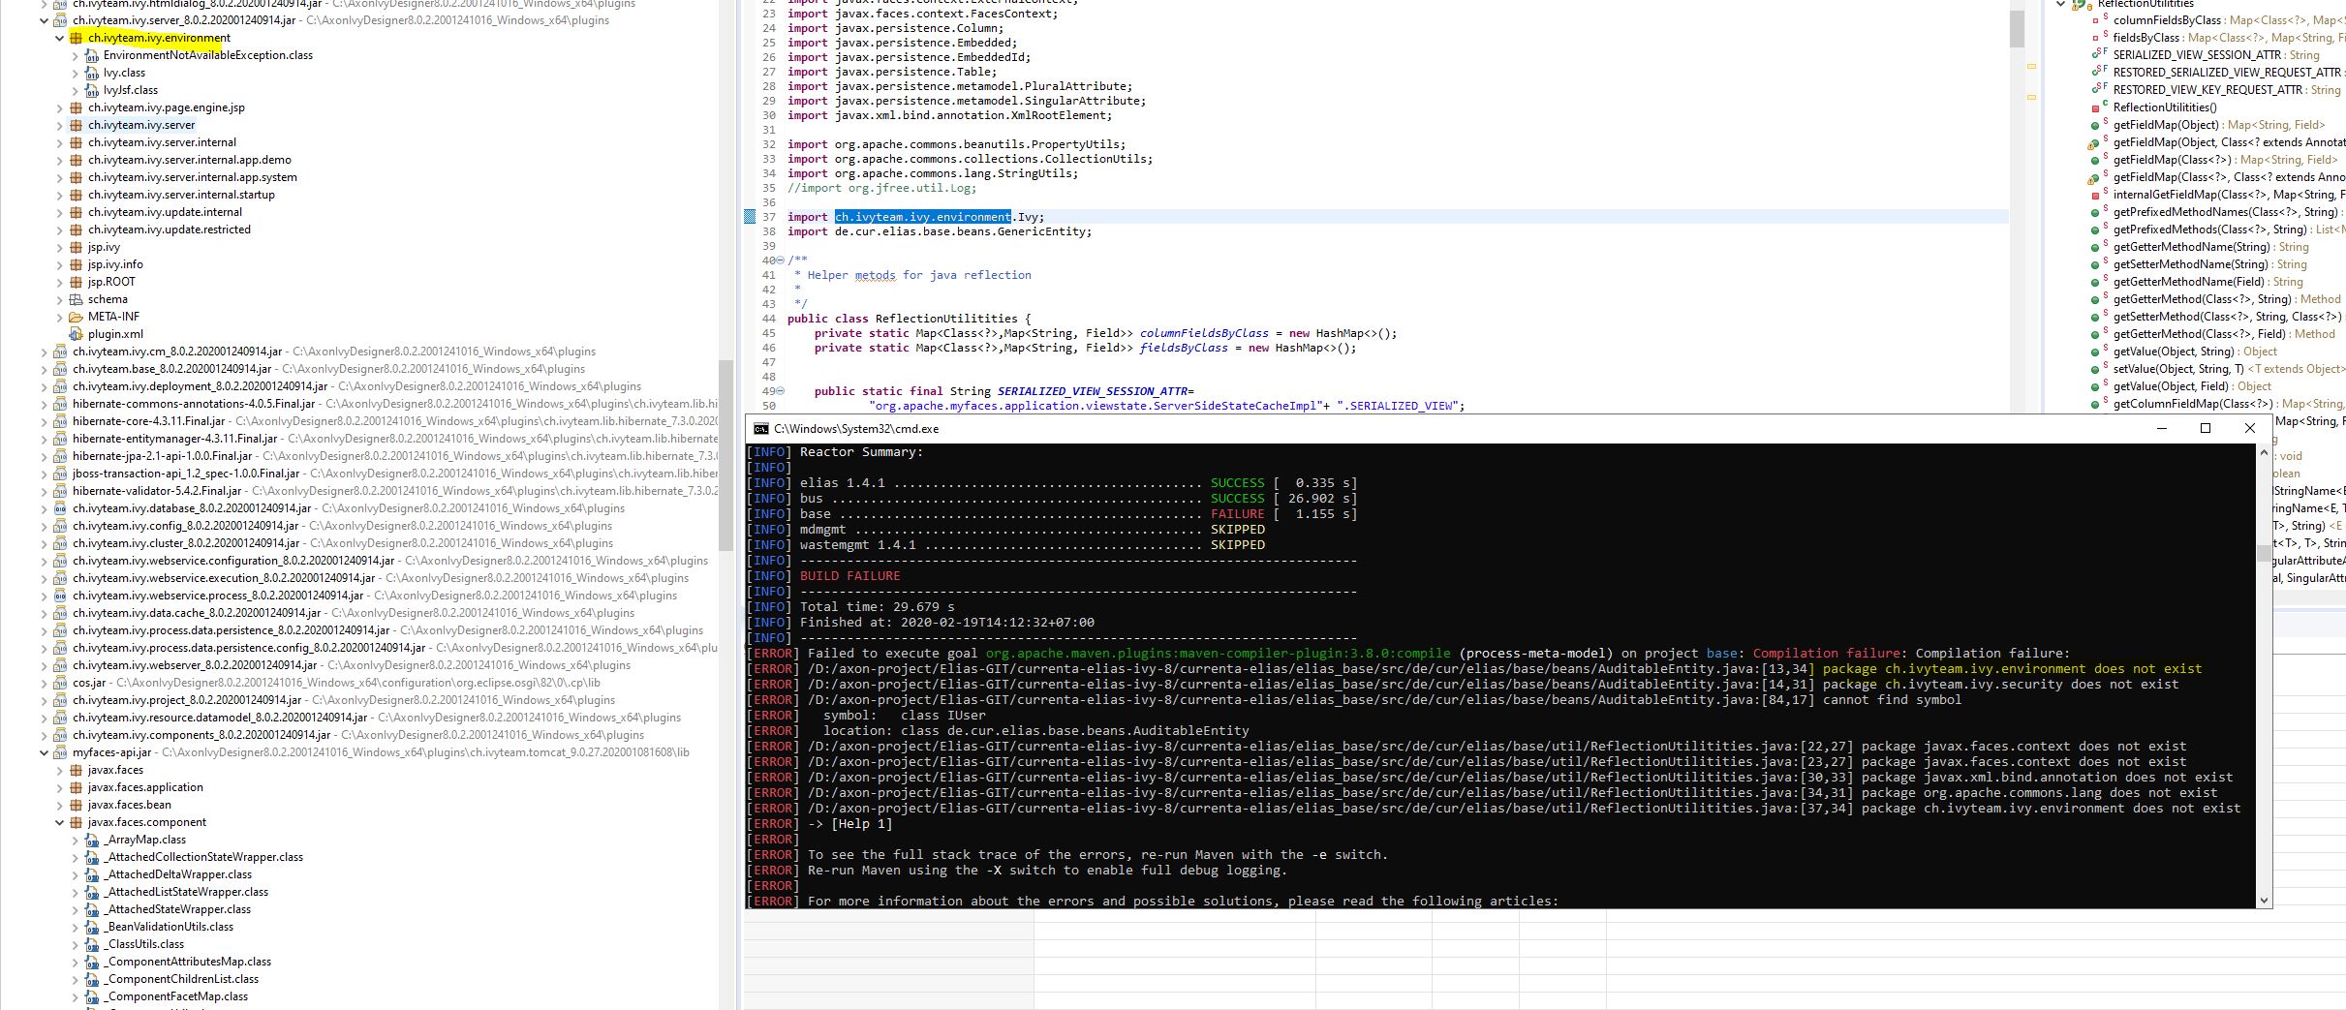This screenshot has width=2346, height=1010.
Task: Maximize the cmd.exe window
Action: (2206, 428)
